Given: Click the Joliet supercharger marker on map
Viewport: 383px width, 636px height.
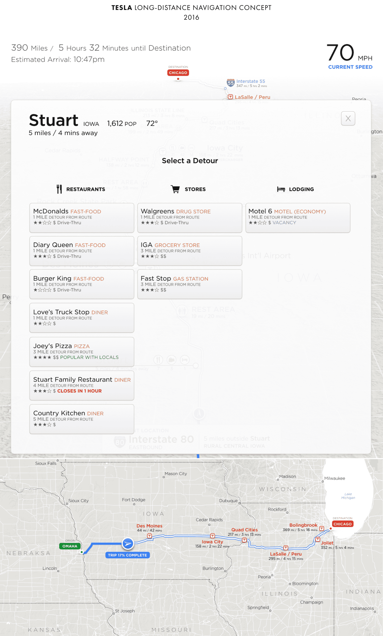Looking at the screenshot, I should tap(318, 539).
